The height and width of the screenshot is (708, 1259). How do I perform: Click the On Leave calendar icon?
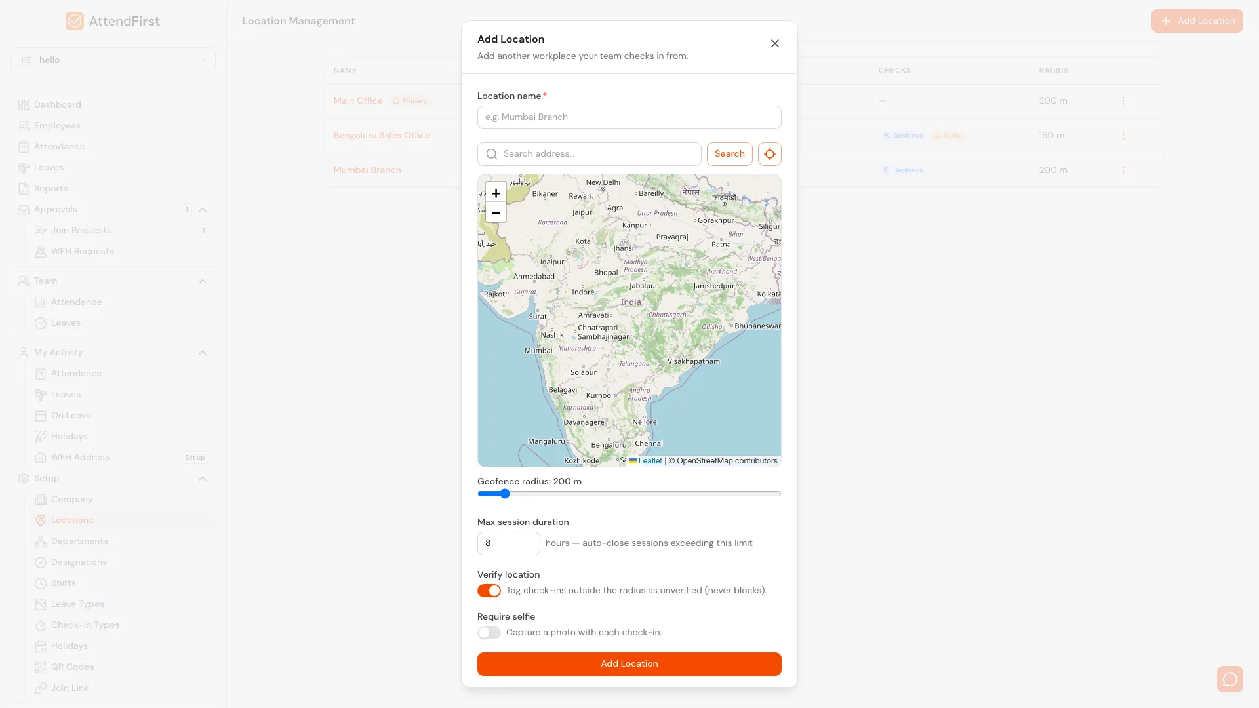click(41, 416)
